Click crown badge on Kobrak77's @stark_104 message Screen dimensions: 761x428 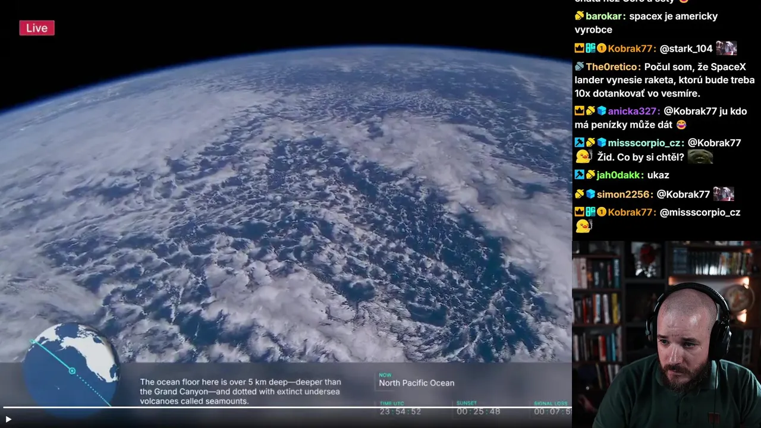(x=579, y=49)
